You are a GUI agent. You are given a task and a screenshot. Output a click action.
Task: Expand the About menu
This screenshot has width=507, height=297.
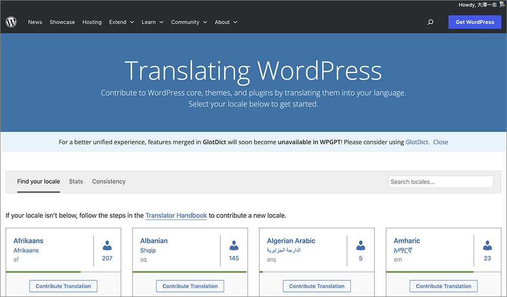pos(226,22)
